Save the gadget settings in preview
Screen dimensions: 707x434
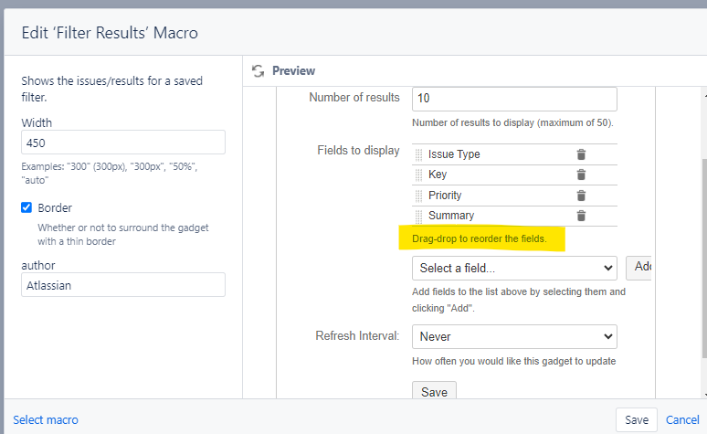[434, 390]
